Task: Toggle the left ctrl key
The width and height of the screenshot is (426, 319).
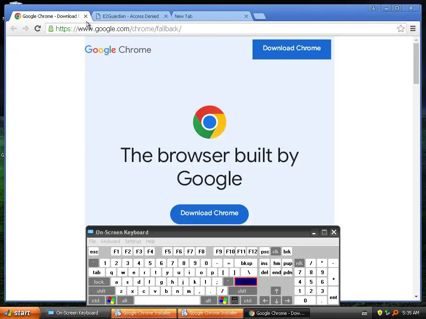Action: pyautogui.click(x=97, y=301)
